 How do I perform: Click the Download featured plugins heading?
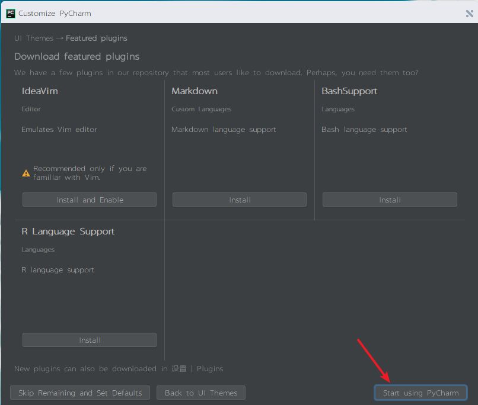pos(77,57)
